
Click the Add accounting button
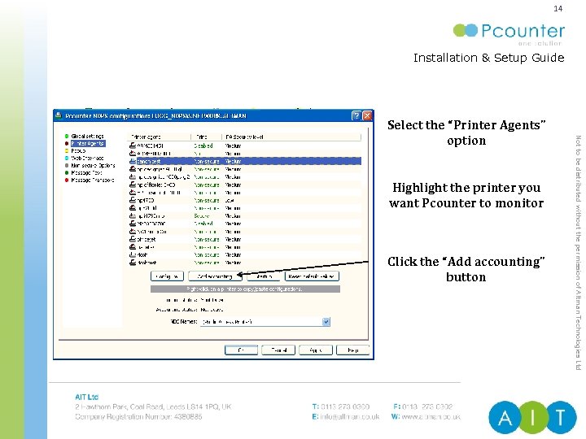coord(215,276)
